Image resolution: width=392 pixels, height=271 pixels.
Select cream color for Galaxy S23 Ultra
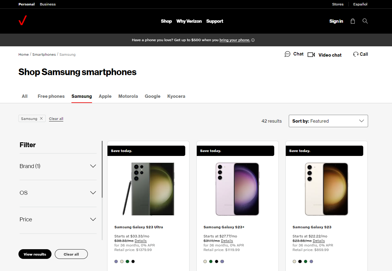[x=122, y=261]
